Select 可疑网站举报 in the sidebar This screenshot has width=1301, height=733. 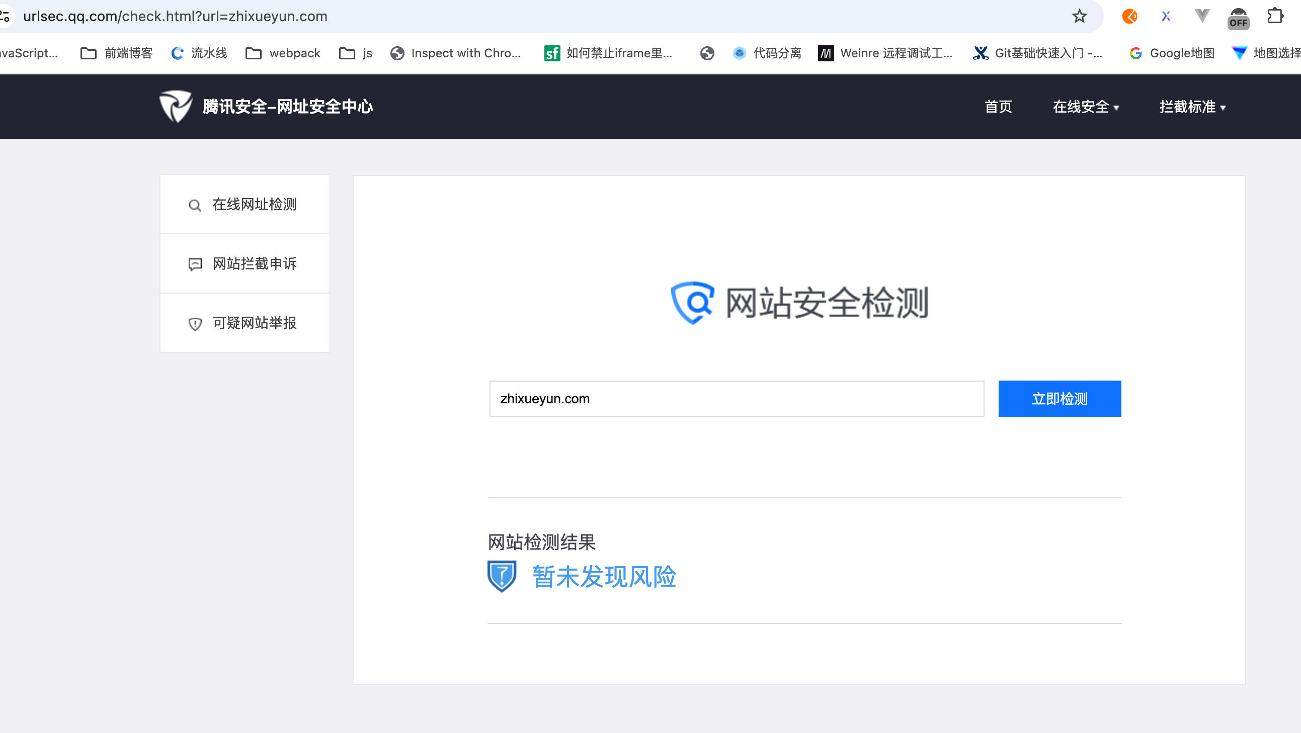click(245, 323)
